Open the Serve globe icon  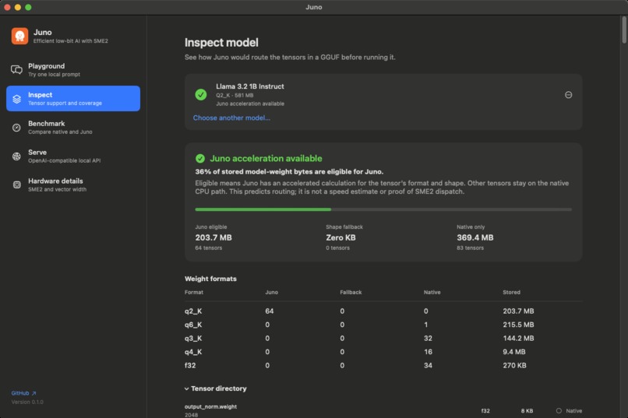(x=16, y=156)
